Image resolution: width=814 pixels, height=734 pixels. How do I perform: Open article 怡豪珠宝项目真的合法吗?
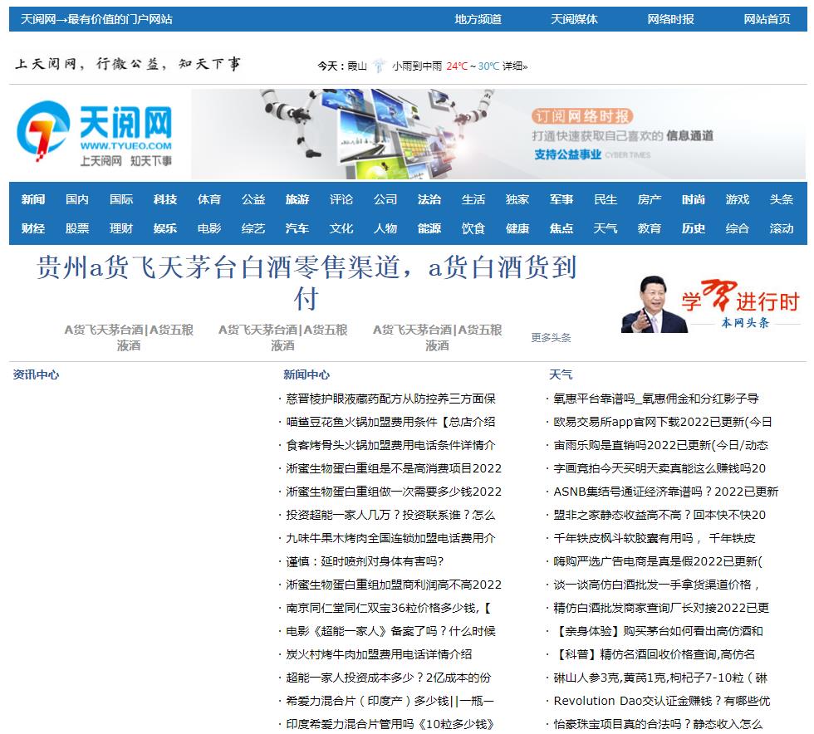pyautogui.click(x=658, y=724)
